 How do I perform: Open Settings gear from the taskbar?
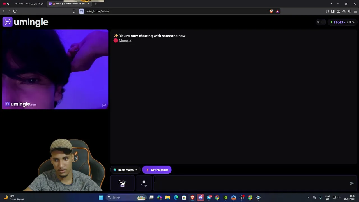pyautogui.click(x=258, y=198)
